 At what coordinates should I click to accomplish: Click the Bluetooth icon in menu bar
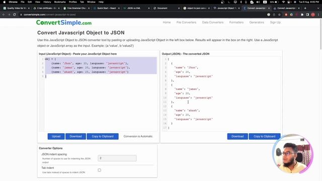(241, 2)
